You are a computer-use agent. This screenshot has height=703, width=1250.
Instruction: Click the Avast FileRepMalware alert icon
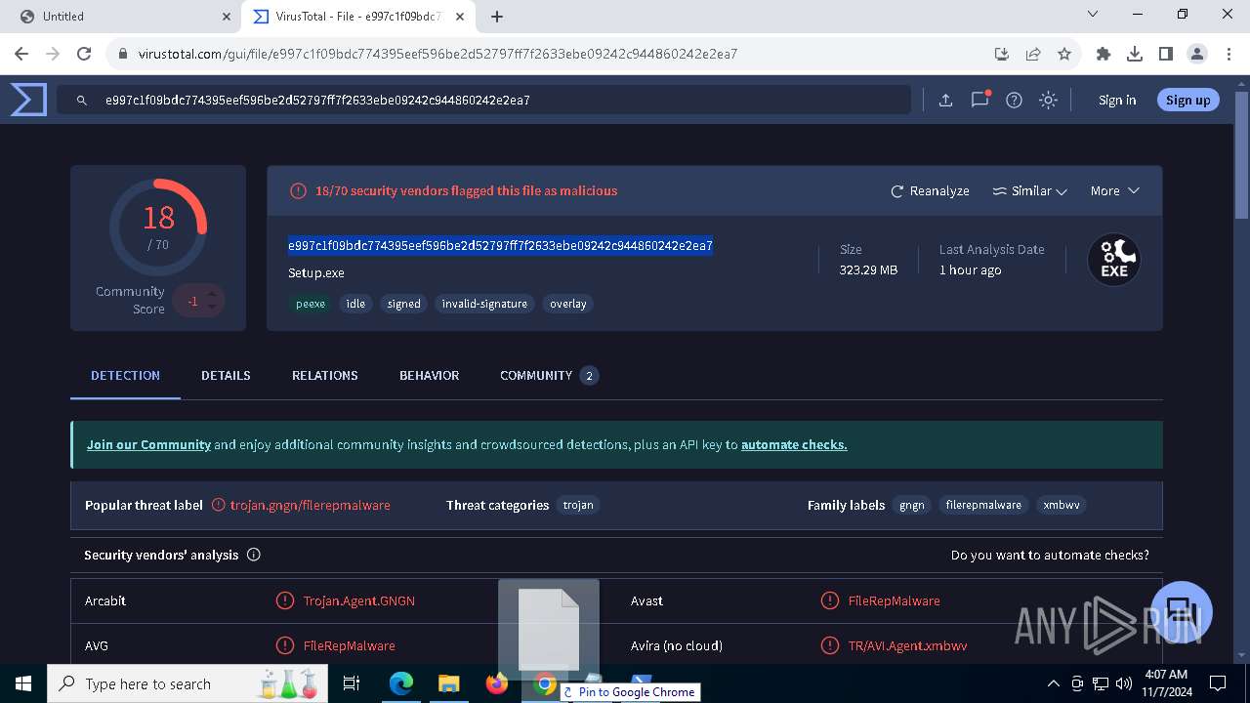click(830, 600)
